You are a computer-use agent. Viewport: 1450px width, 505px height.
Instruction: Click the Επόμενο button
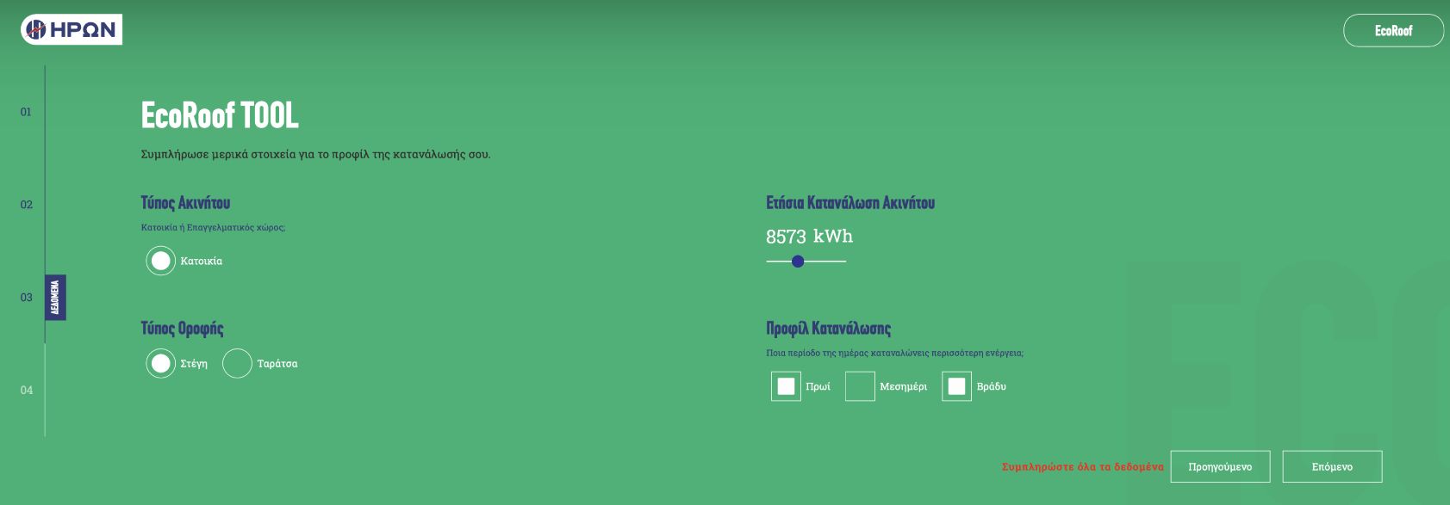click(1332, 466)
